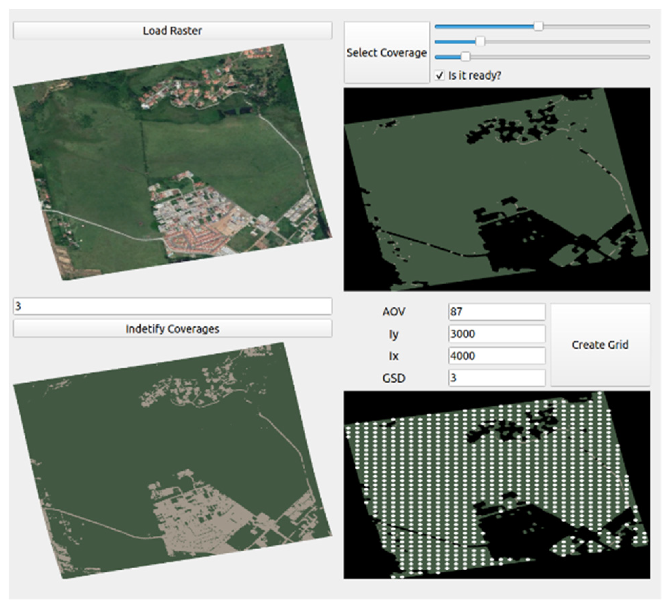
Task: Click the AOV input field
Action: coord(496,312)
